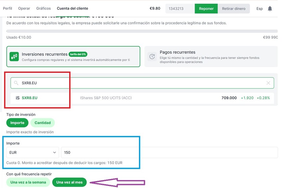Choose Una vez a la semana frequency
299x188 pixels.
coord(28,182)
